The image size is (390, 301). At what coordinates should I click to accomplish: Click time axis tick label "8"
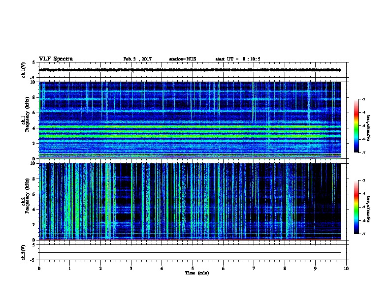285,268
